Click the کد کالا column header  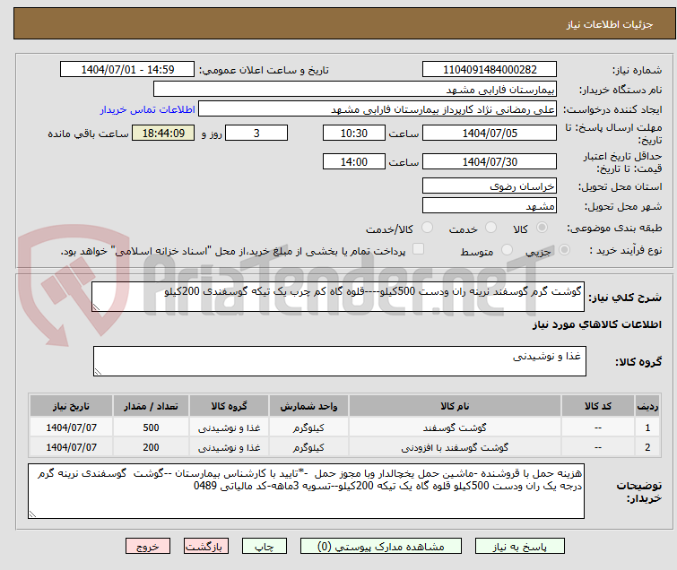point(598,406)
